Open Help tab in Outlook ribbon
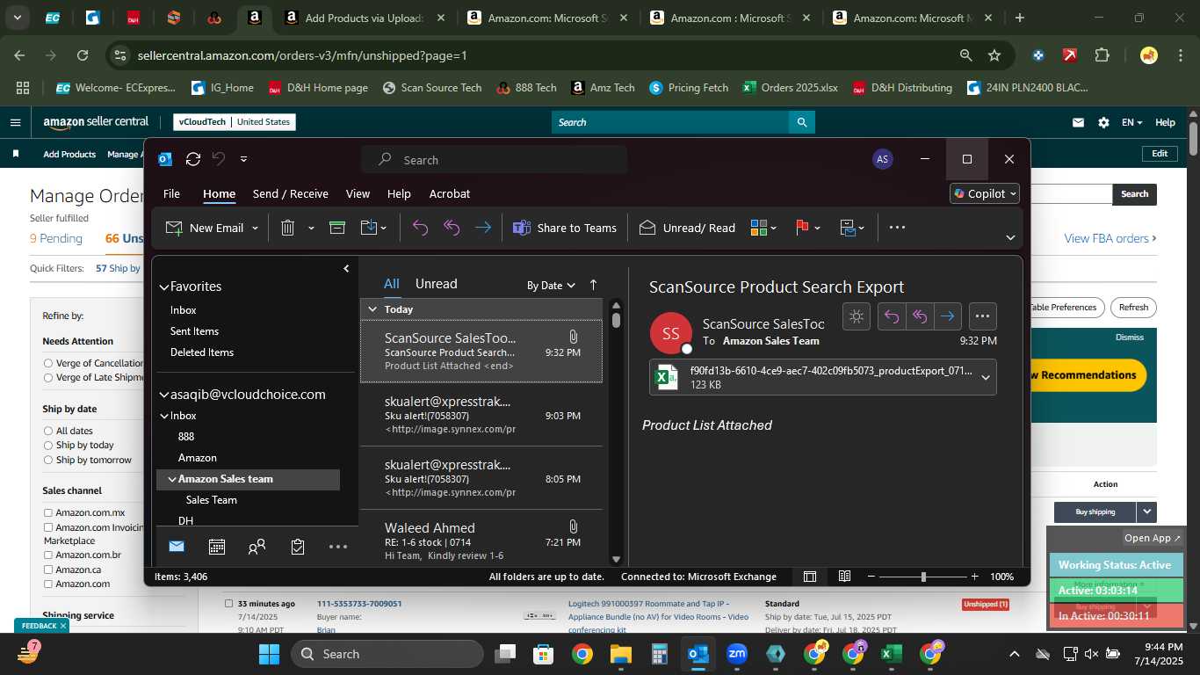Viewport: 1200px width, 675px height. pyautogui.click(x=399, y=193)
